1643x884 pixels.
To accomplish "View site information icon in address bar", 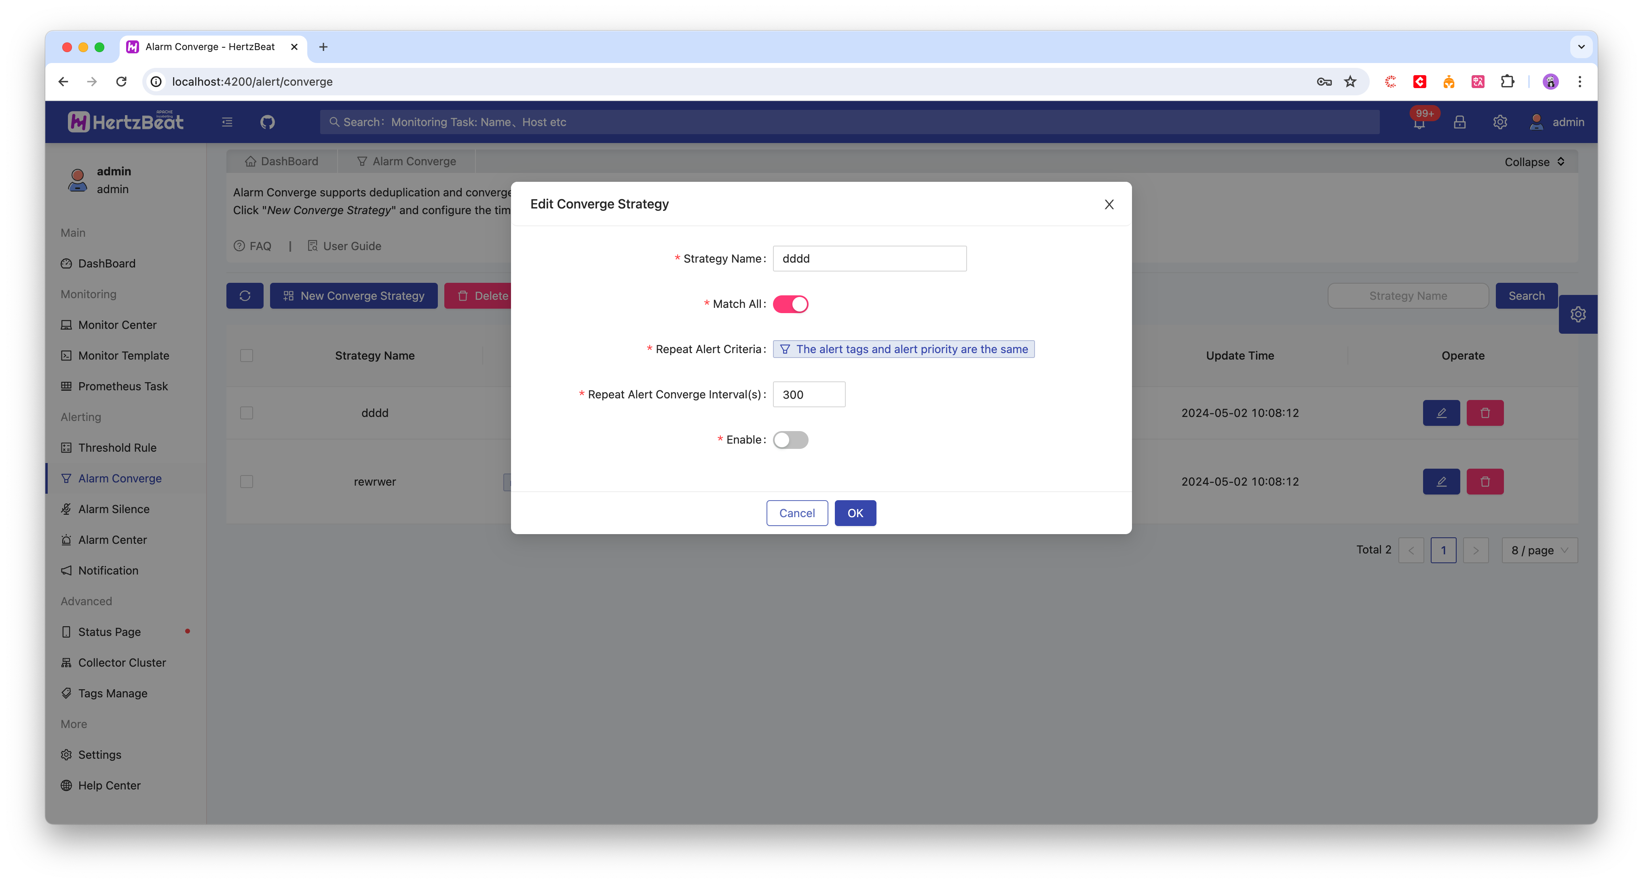I will (x=156, y=82).
